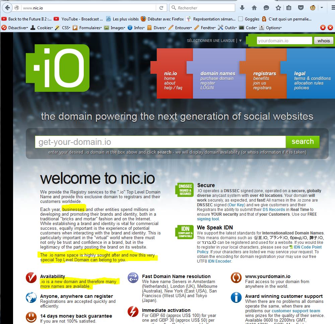The image size is (335, 324).
Task: Go to Firefox home icon
Action: (254, 8)
